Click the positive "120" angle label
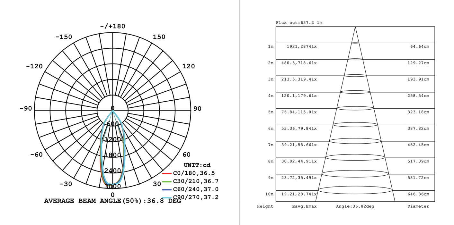The width and height of the screenshot is (454, 225). pos(189,66)
